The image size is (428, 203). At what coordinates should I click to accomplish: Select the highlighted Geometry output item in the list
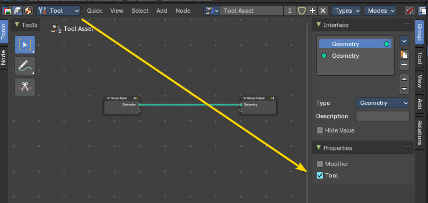355,44
